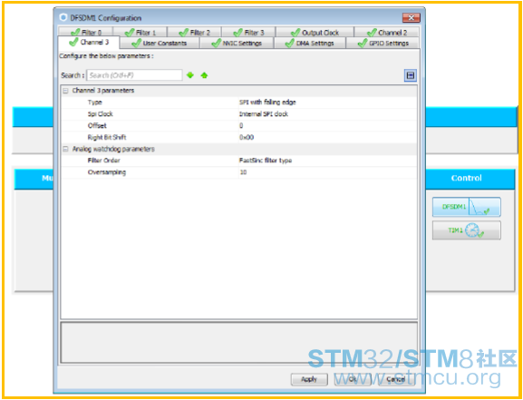Click the Search parameters input field
Image resolution: width=523 pixels, height=400 pixels.
pos(134,75)
